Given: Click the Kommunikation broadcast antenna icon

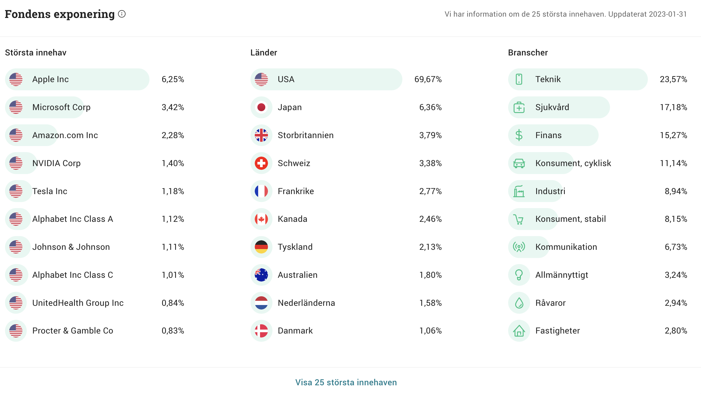Looking at the screenshot, I should coord(519,247).
